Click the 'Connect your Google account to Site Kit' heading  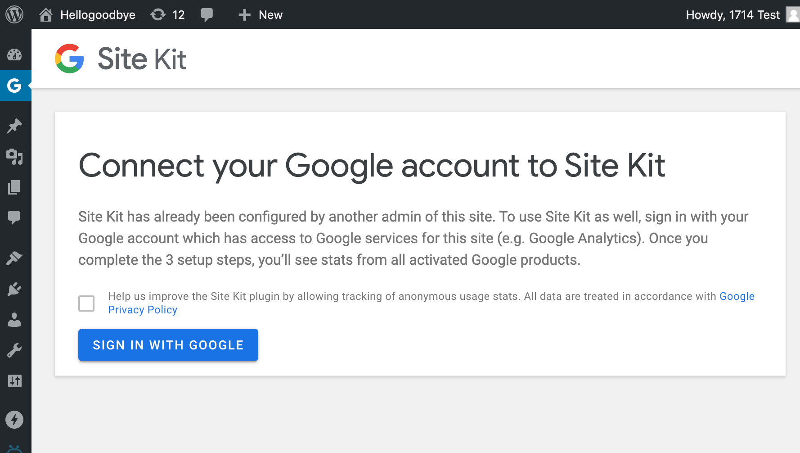coord(372,166)
